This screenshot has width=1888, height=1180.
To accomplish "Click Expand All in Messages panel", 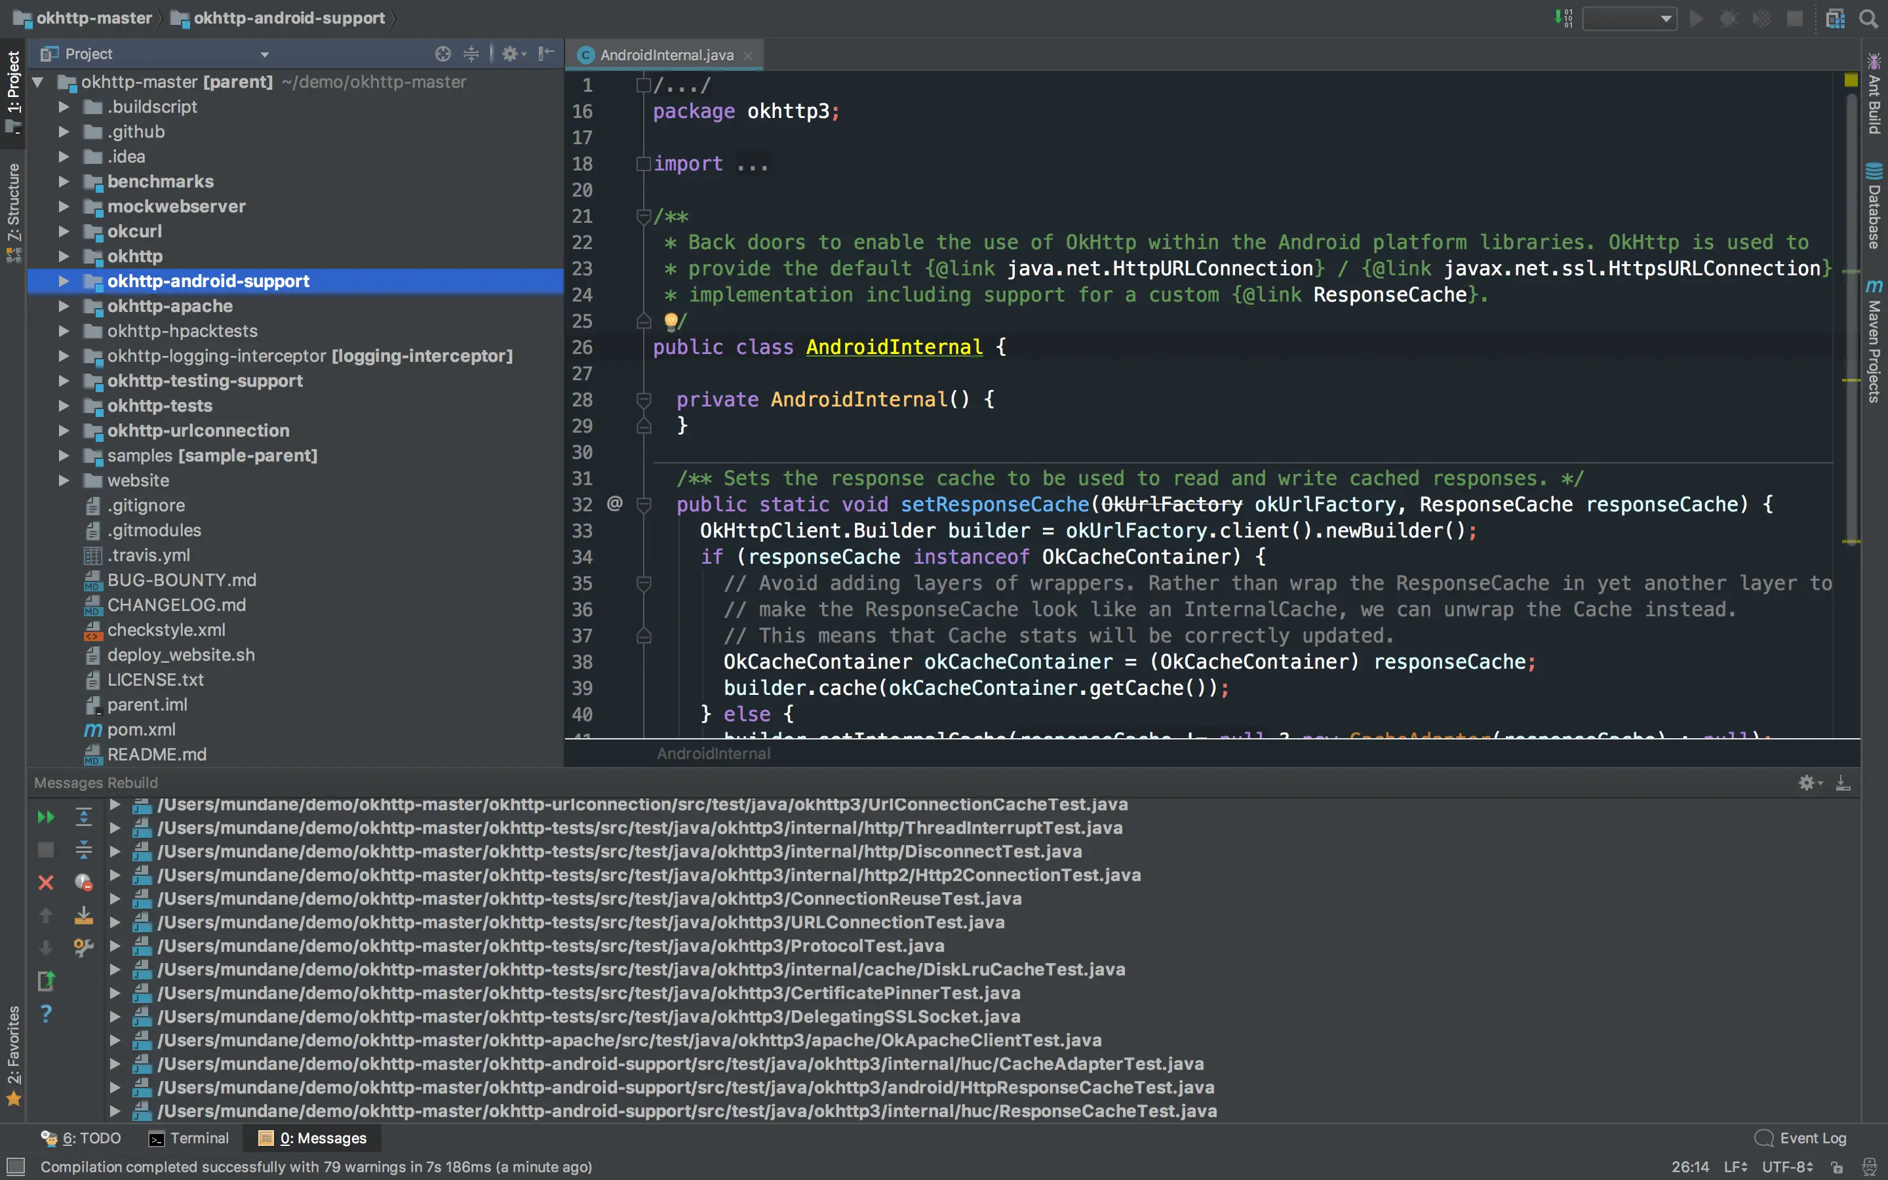I will tap(83, 817).
